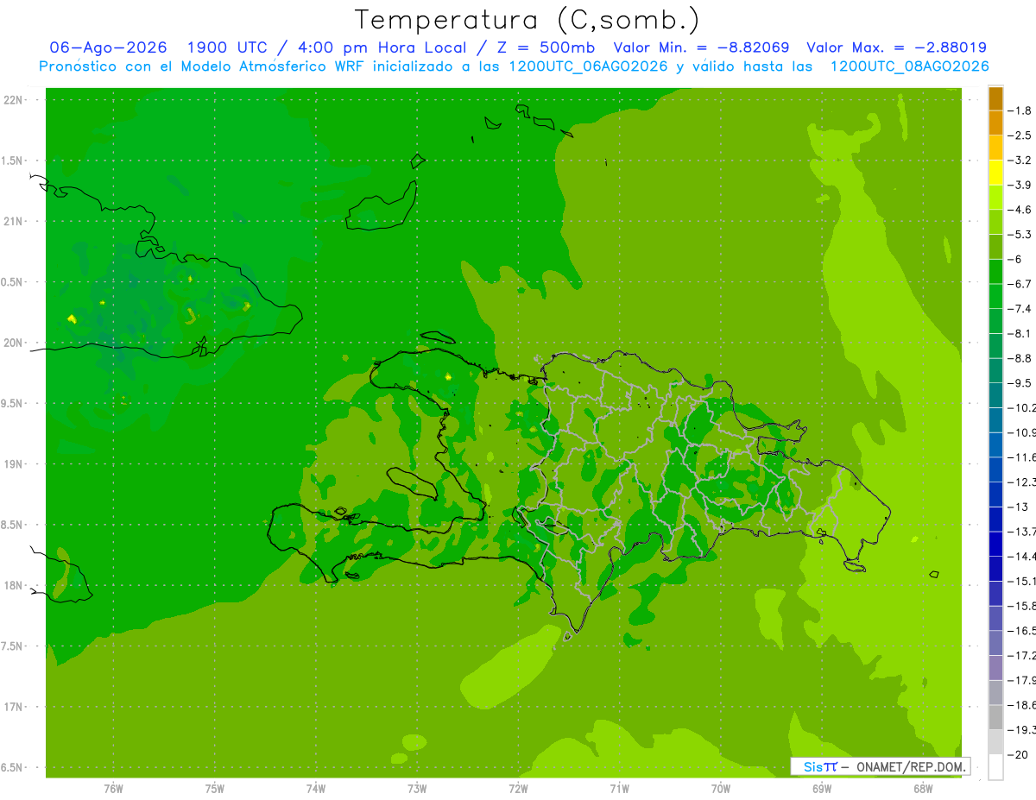Click the 'SisTT - ONAMET/REP.DOM.' credit box
The width and height of the screenshot is (1036, 800).
pos(881,766)
